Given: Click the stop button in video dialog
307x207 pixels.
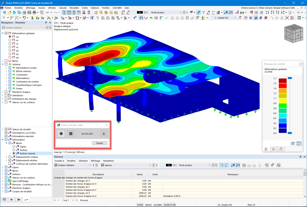Looking at the screenshot, I should point(71,134).
